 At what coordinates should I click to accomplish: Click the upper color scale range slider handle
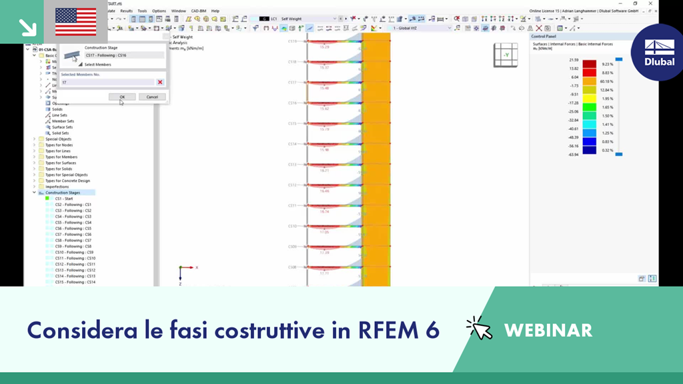coord(618,59)
